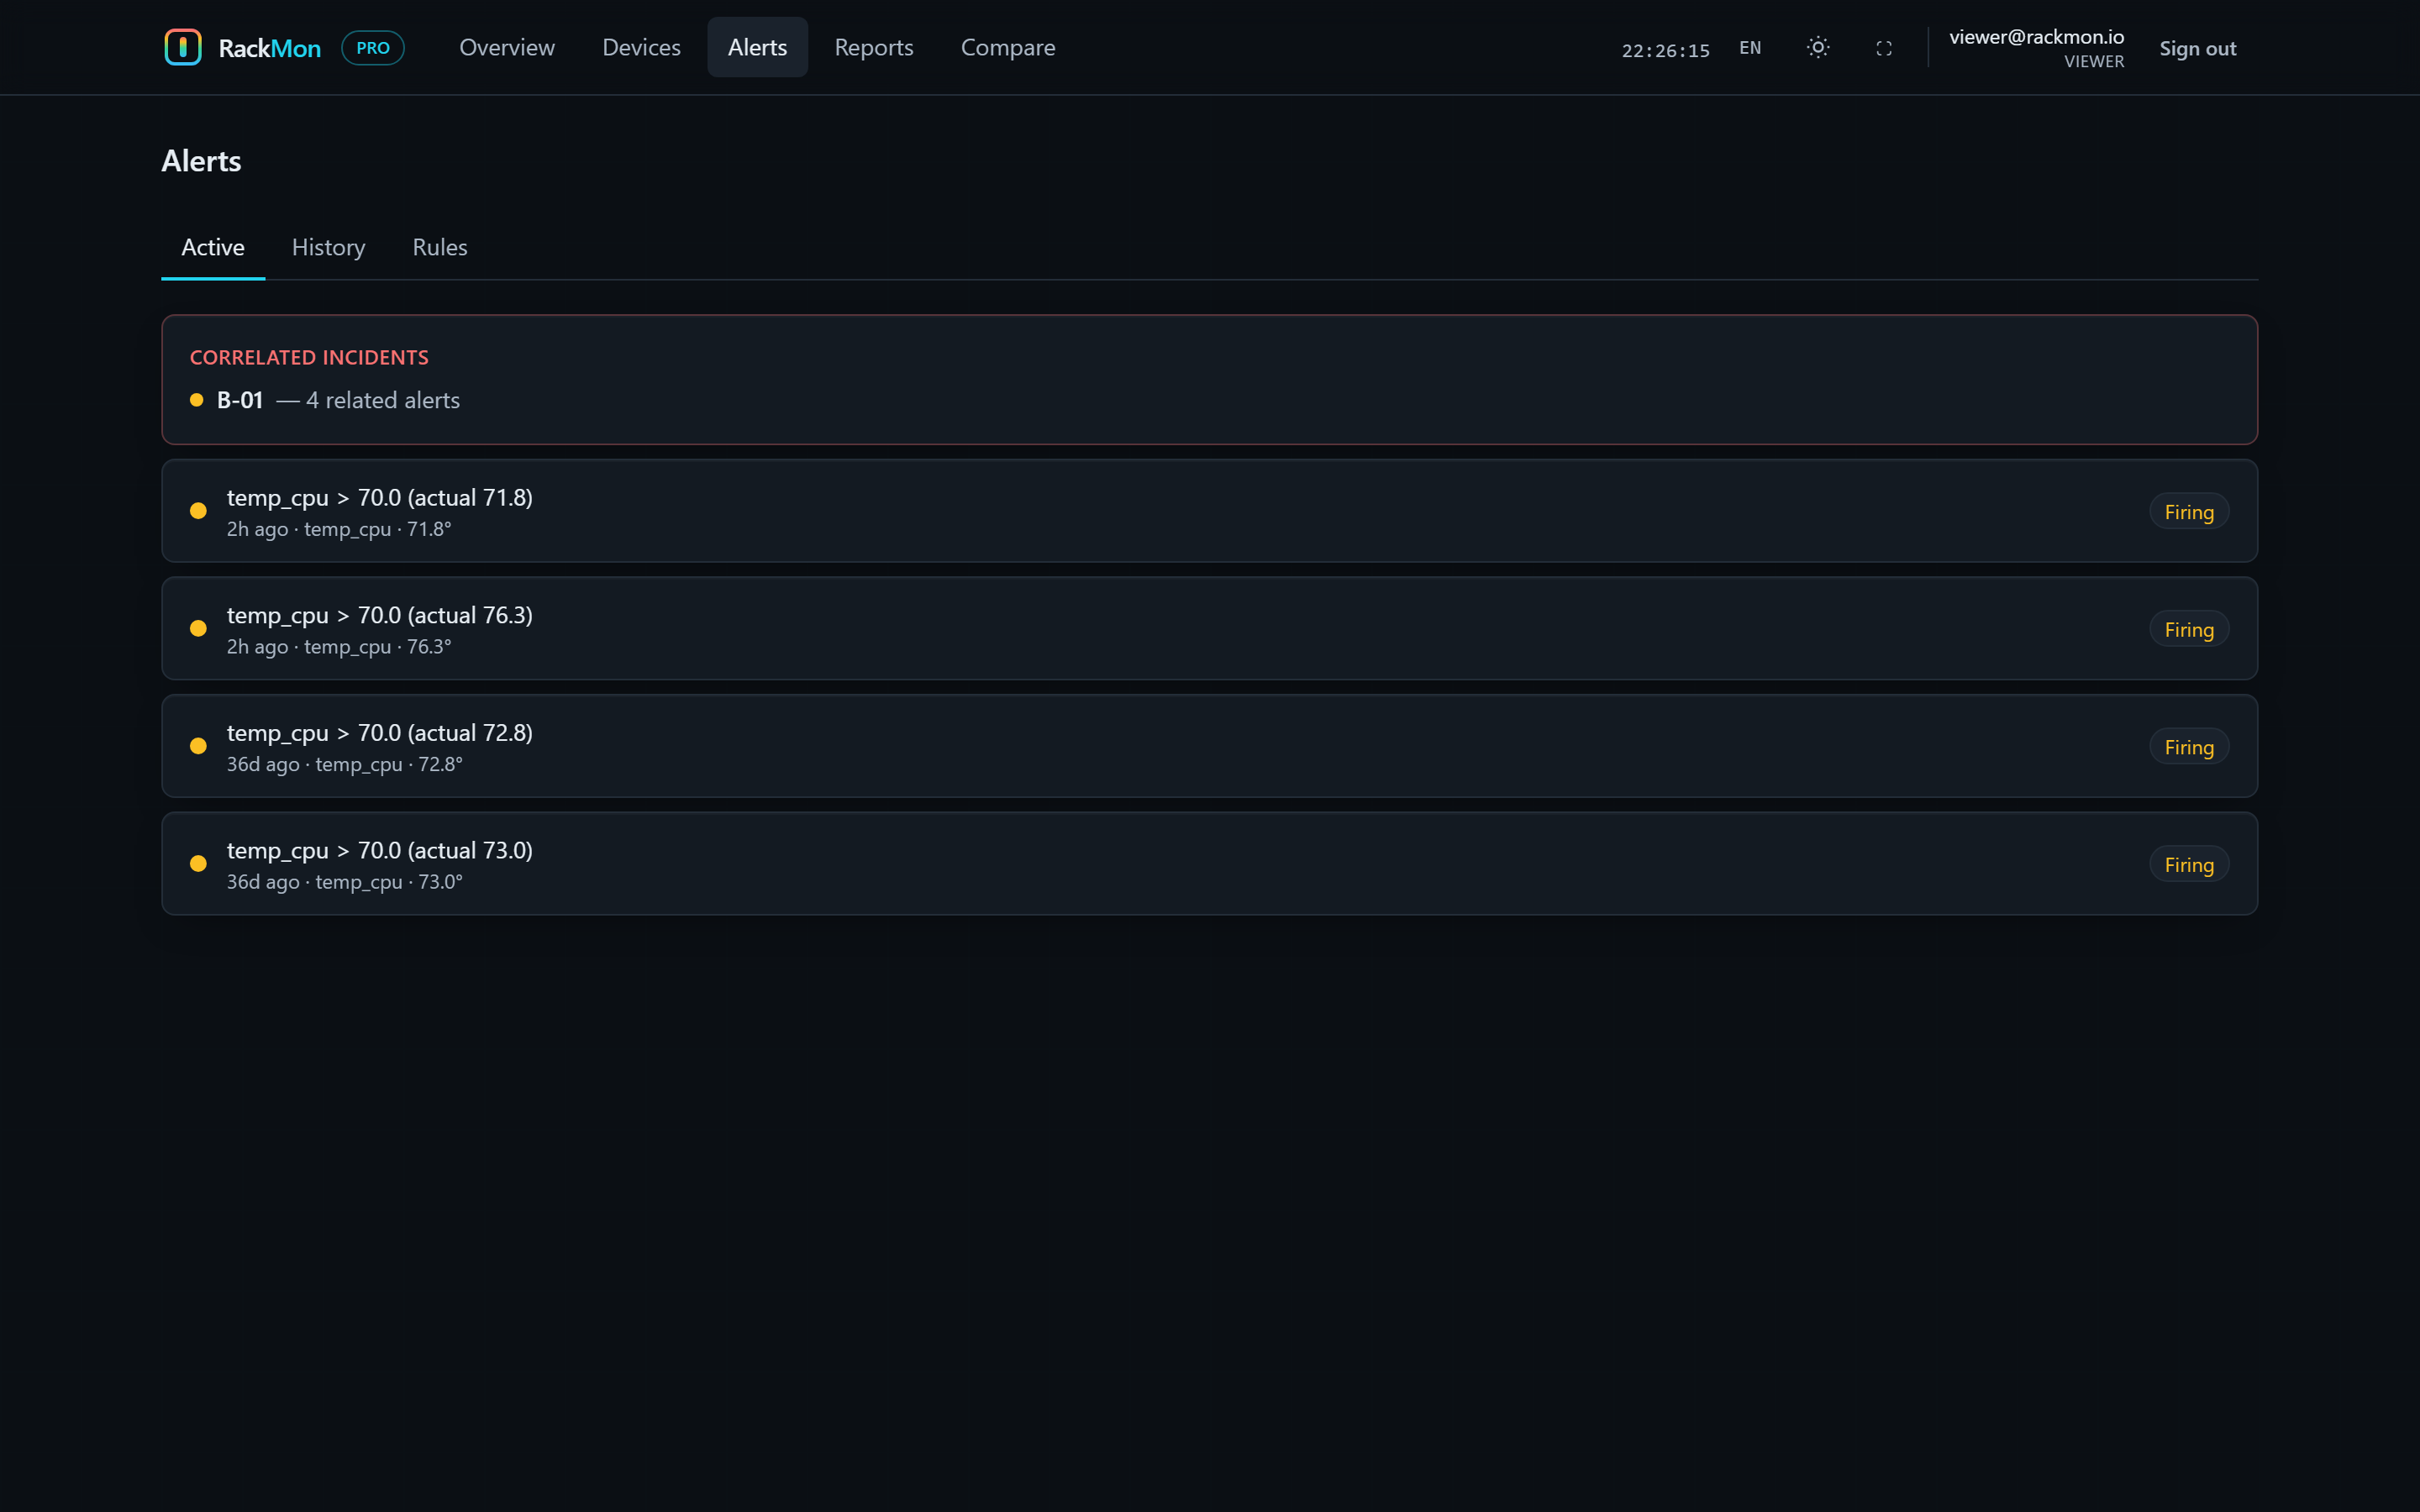Click the status dot on the actual 76.3 alert

click(x=198, y=629)
